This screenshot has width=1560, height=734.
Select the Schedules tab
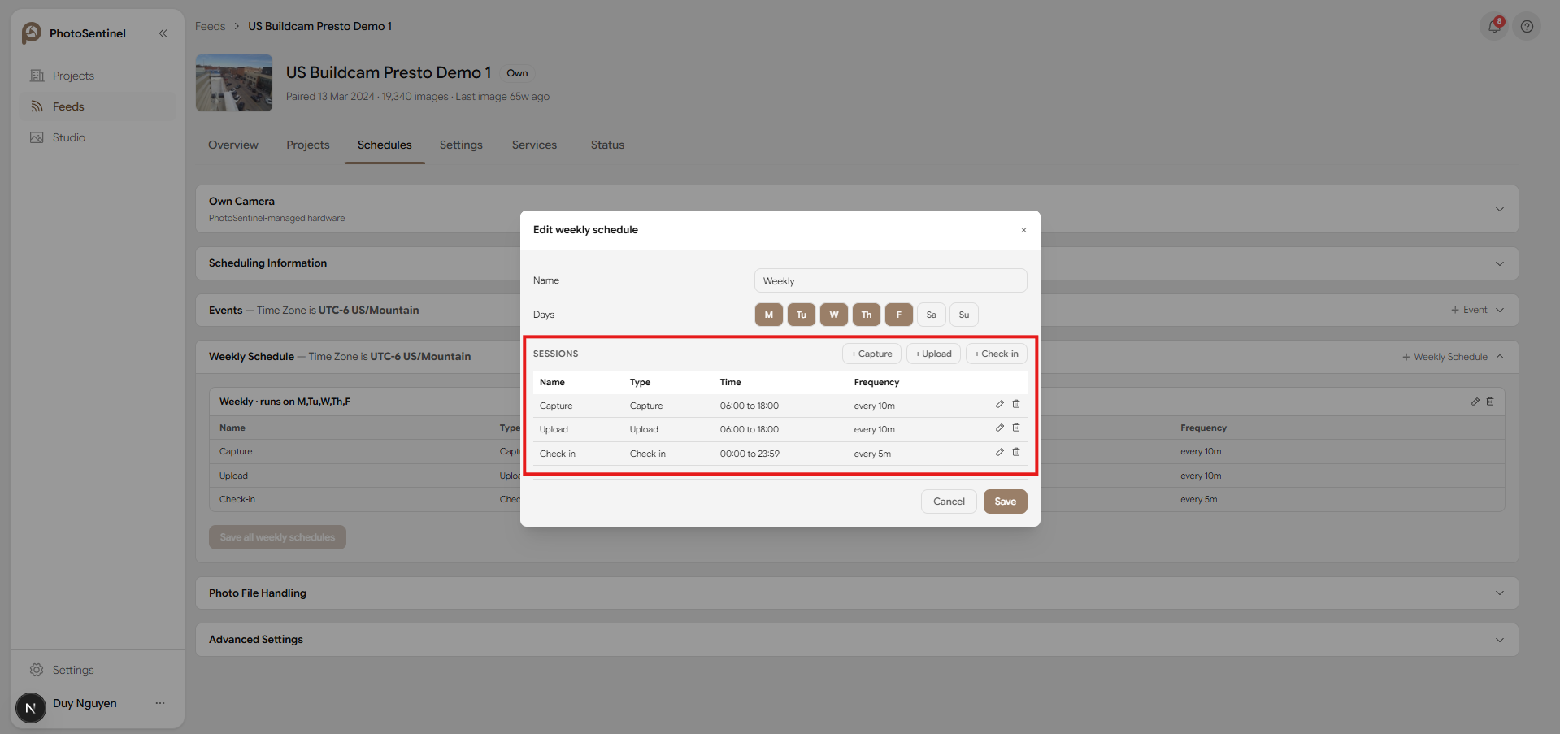pos(385,145)
